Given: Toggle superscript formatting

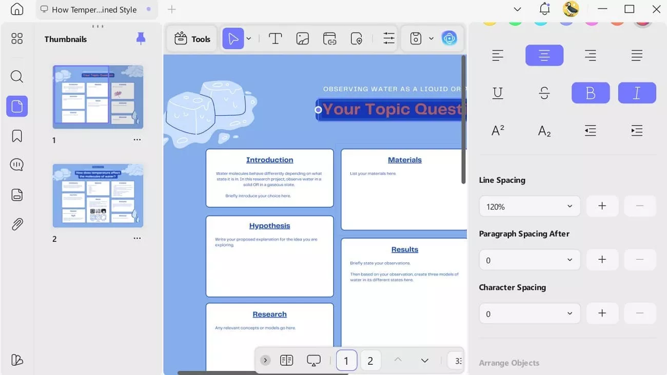Looking at the screenshot, I should [x=498, y=131].
